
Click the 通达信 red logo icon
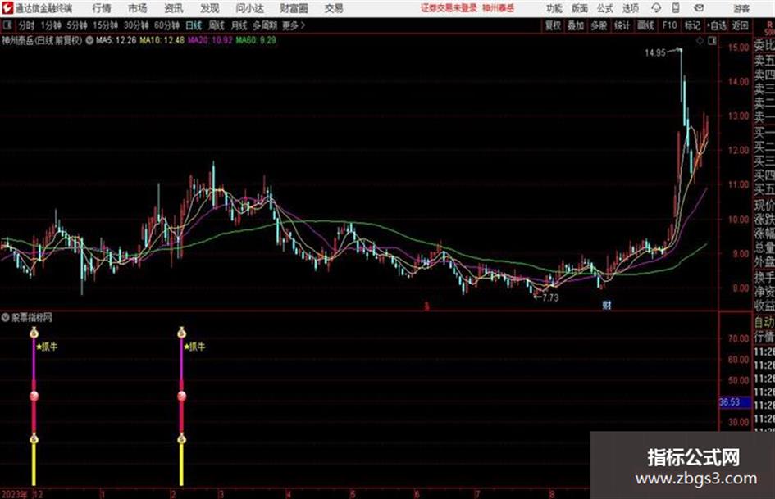(7, 8)
